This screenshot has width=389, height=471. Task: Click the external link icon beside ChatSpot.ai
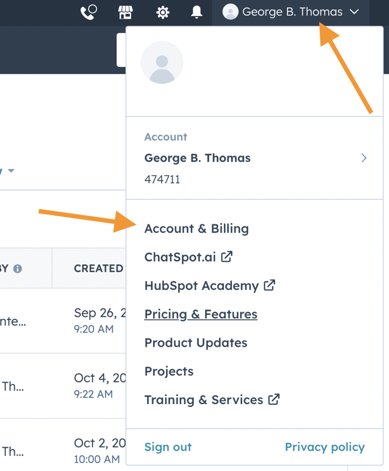[226, 256]
